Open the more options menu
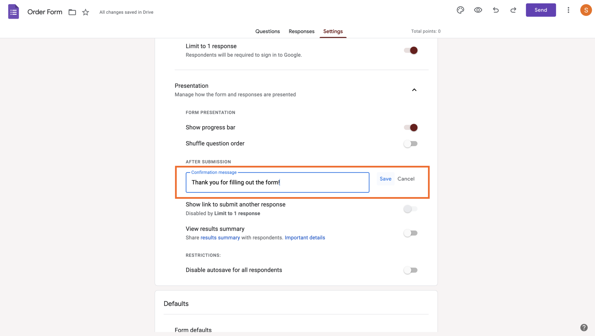Screen dimensions: 595x336 [568, 10]
